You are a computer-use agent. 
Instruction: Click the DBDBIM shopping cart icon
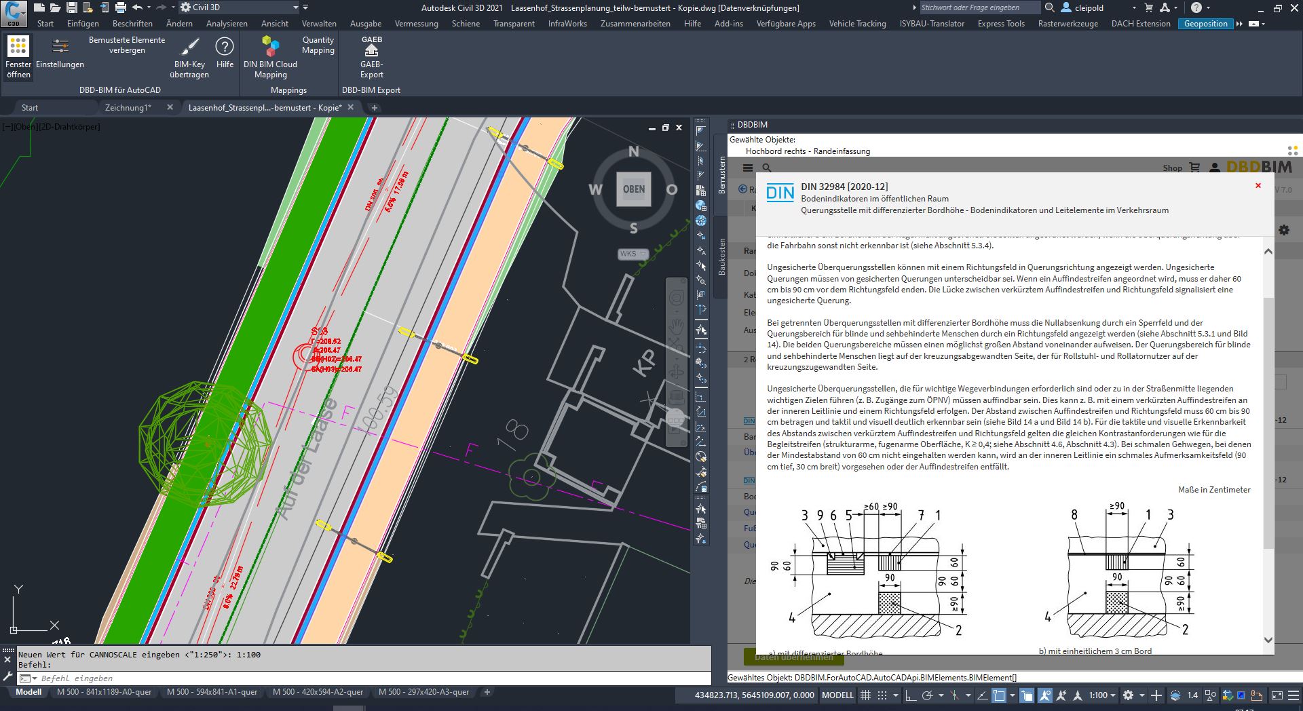(x=1195, y=167)
